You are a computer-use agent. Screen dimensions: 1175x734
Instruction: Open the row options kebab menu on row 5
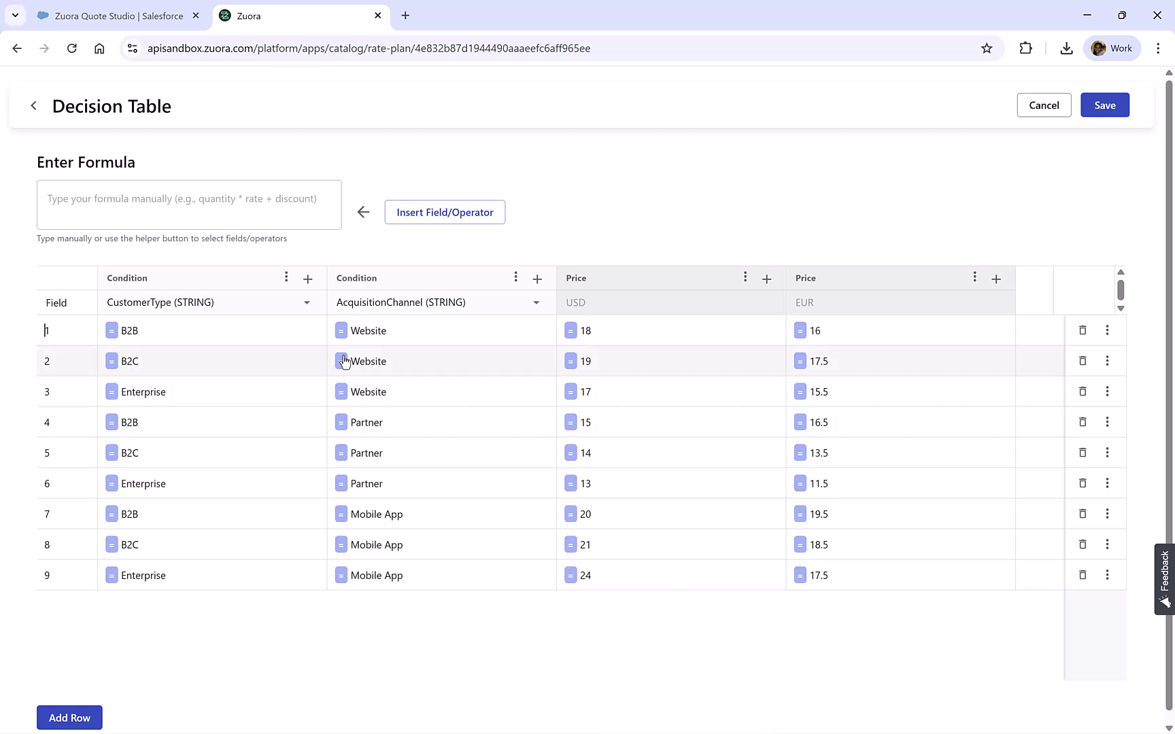(x=1108, y=453)
